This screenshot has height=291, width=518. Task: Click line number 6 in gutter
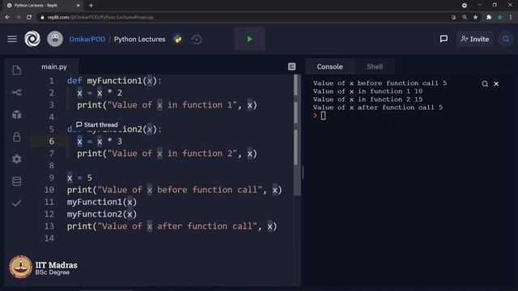pos(52,141)
